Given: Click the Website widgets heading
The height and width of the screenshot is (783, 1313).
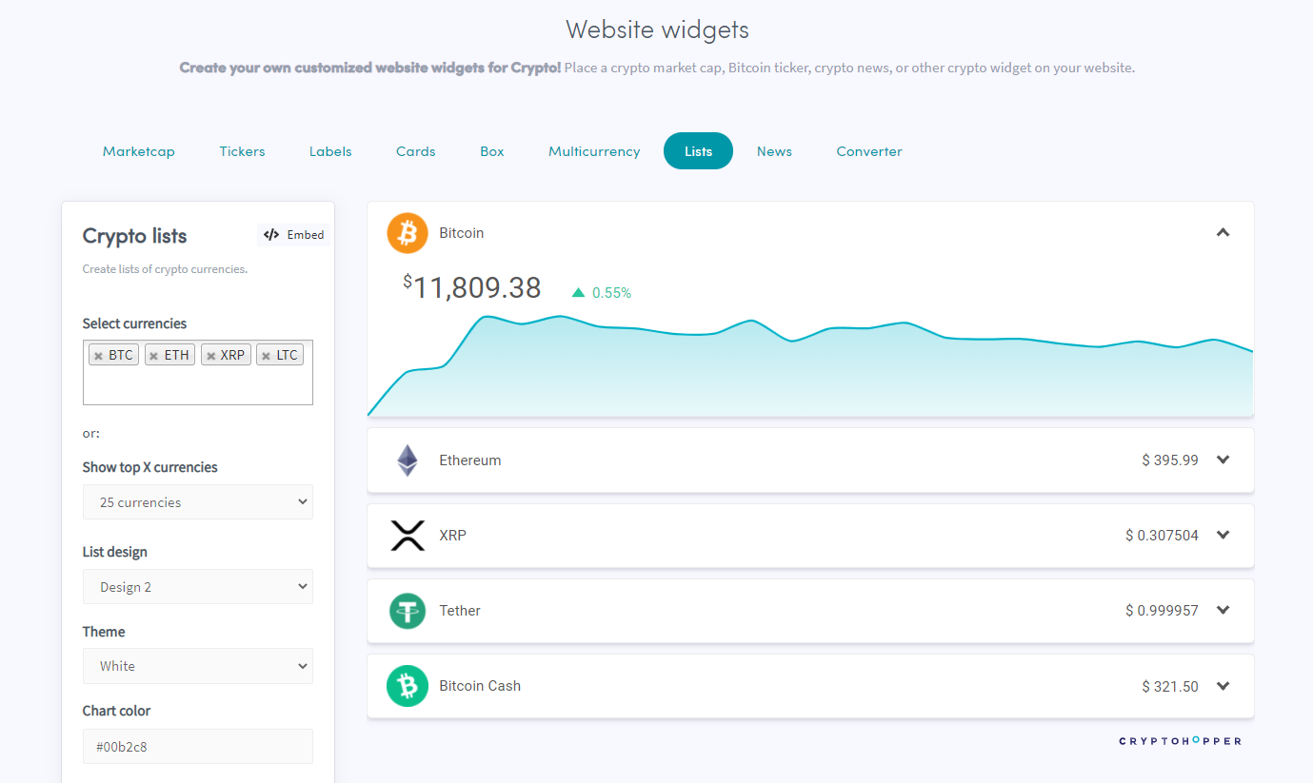Looking at the screenshot, I should coord(657,29).
